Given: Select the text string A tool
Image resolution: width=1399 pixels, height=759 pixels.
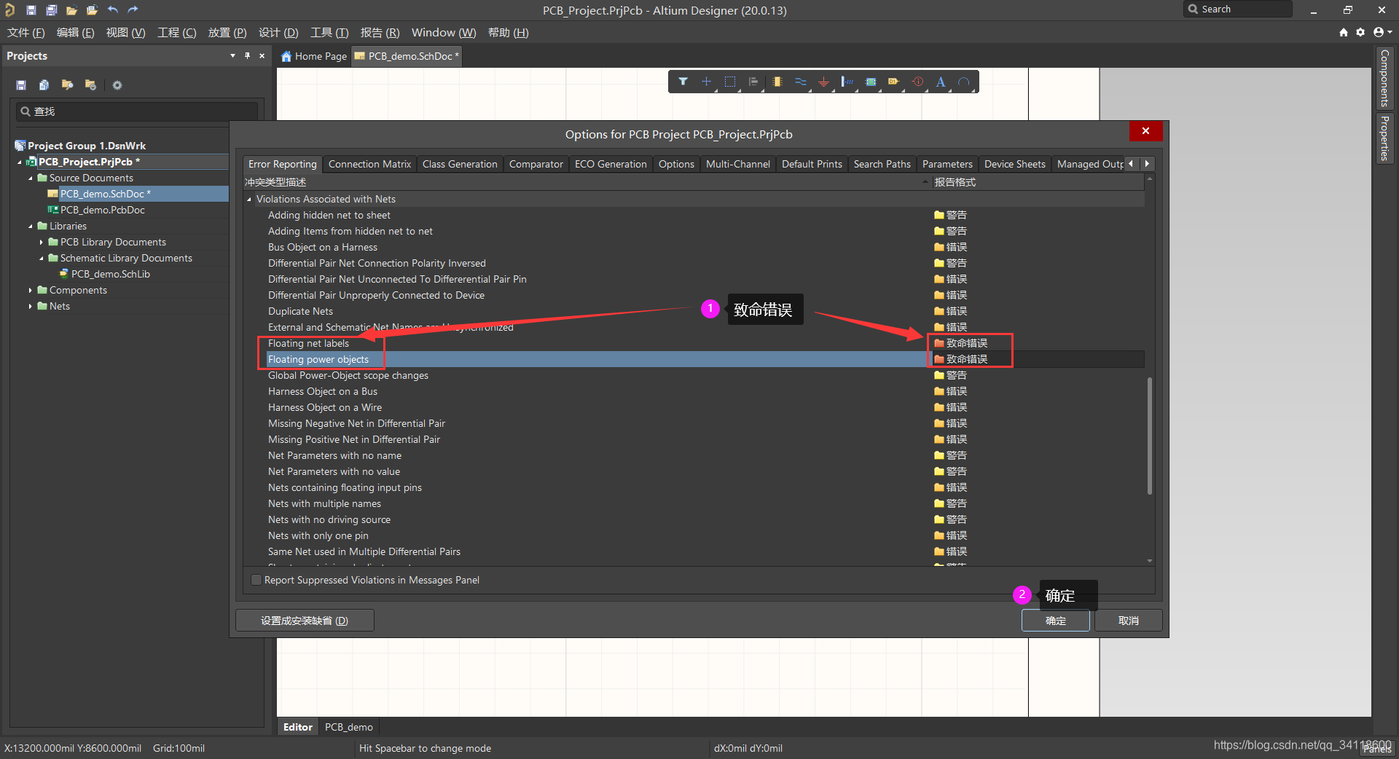Looking at the screenshot, I should [x=941, y=82].
